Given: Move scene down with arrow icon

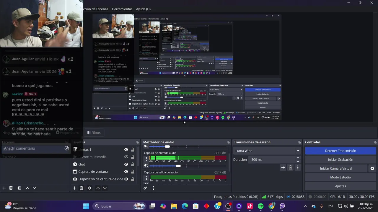Looking at the screenshot, I should pyautogui.click(x=34, y=188).
